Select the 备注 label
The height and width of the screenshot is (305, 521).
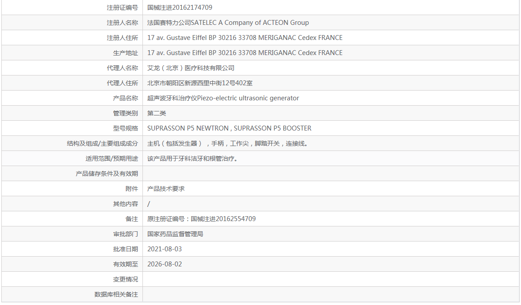tap(132, 219)
